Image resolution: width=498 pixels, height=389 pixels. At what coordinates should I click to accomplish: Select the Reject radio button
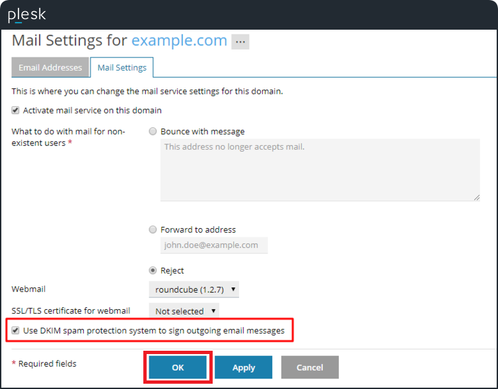pyautogui.click(x=153, y=270)
